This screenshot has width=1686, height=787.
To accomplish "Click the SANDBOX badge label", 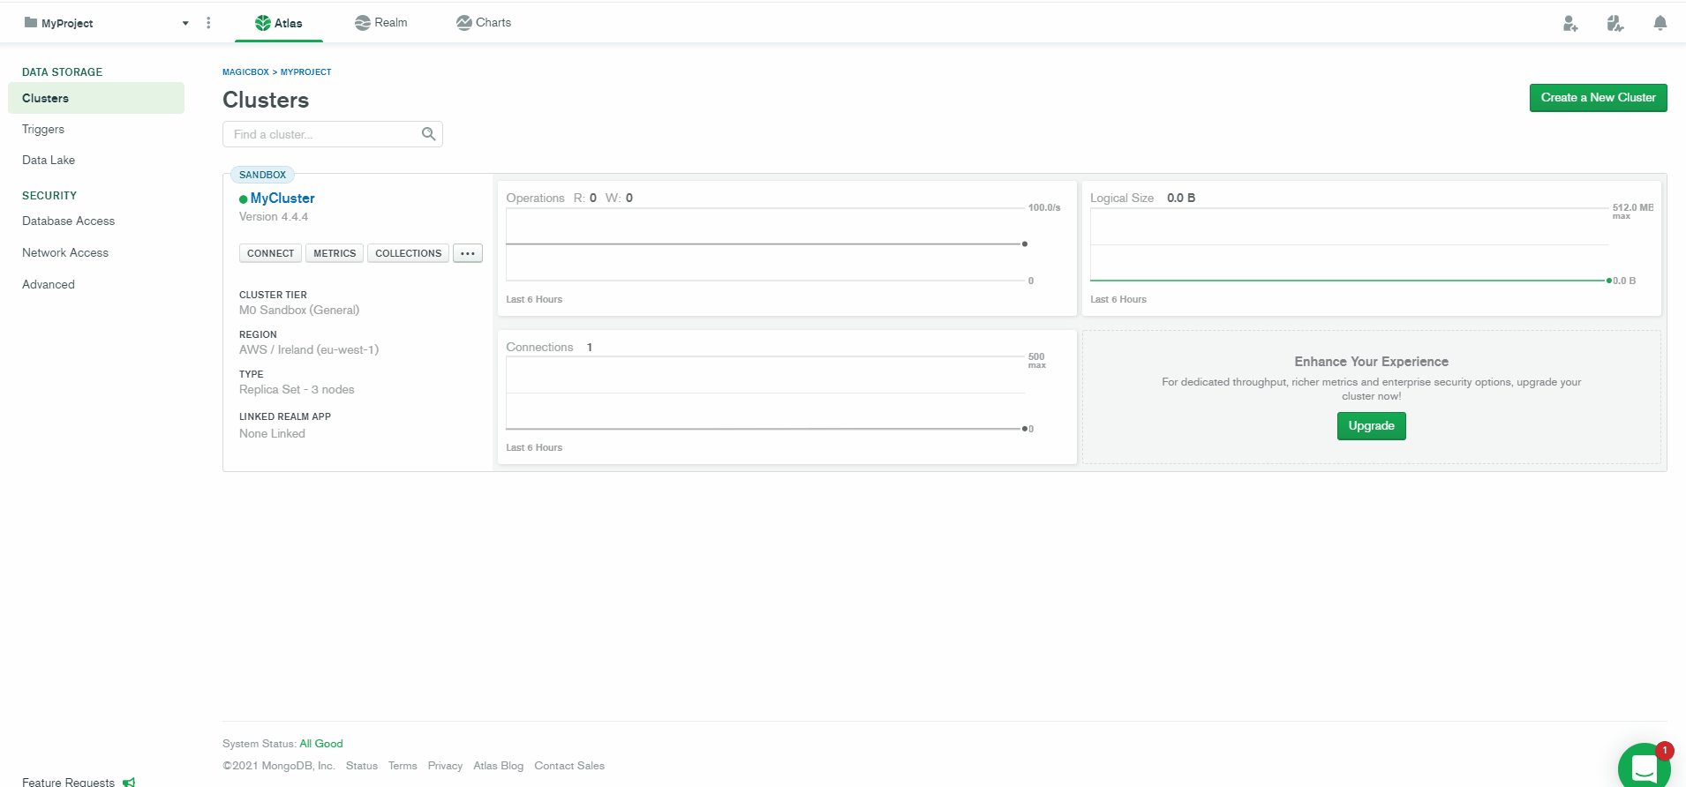I will point(262,175).
